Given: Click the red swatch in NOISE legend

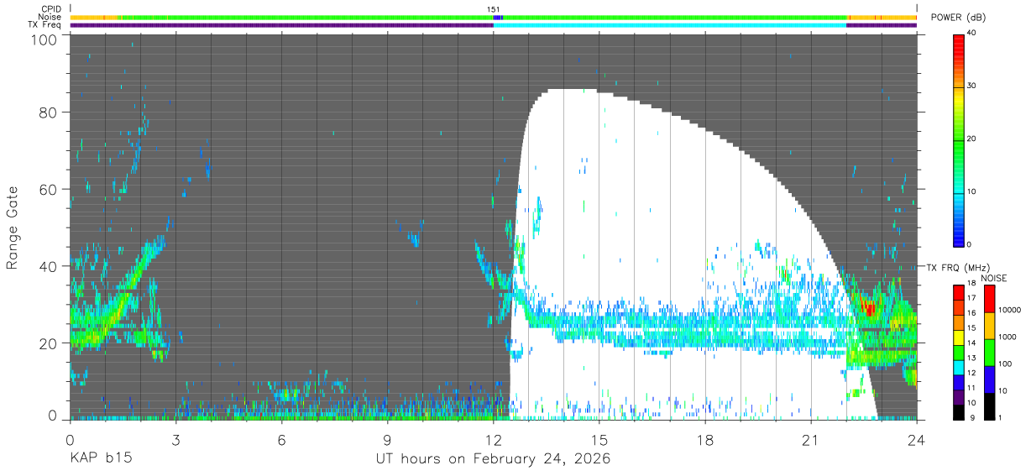Looking at the screenshot, I should (x=989, y=299).
